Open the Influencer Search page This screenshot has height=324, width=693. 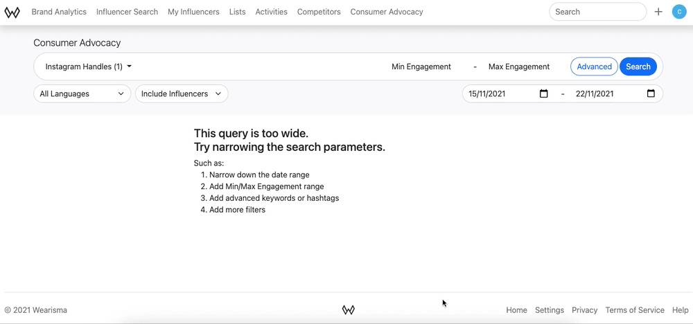127,12
